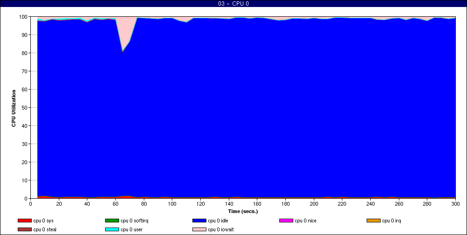
Task: Click the brown cpu 0 steal legend swatch
Action: 24,230
